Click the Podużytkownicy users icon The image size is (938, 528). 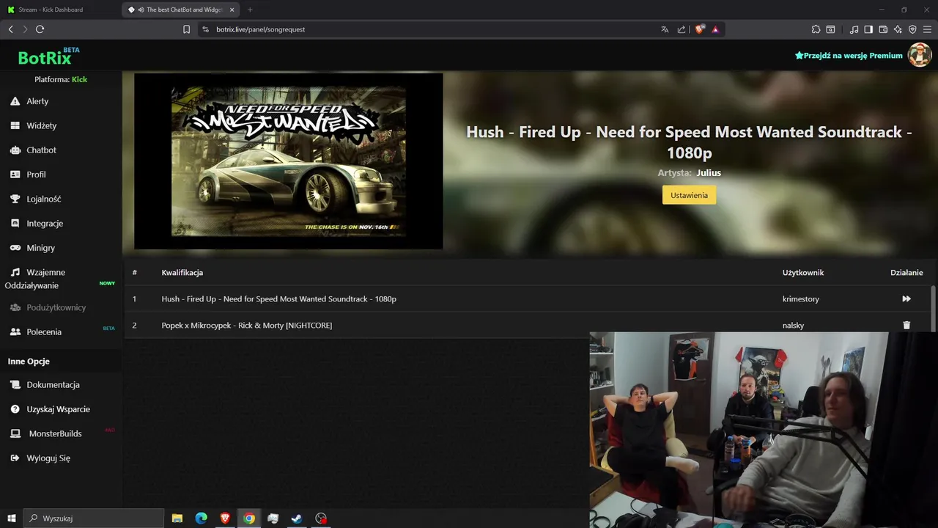(15, 307)
